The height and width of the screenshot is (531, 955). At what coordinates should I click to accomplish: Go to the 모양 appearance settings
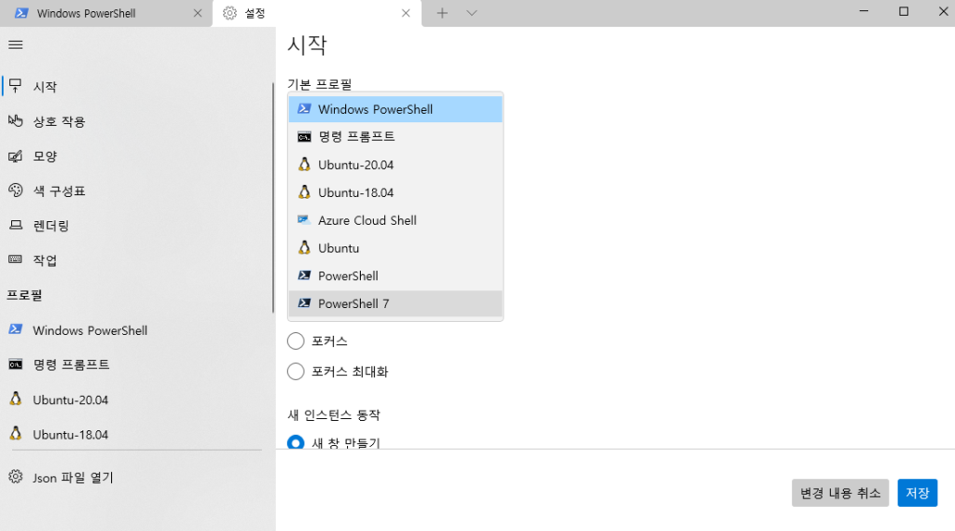click(137, 156)
